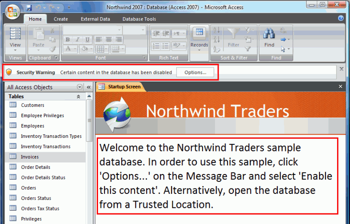The width and height of the screenshot is (350, 224).
Task: Click the Numbering list icon
Action: pyautogui.click(x=156, y=46)
